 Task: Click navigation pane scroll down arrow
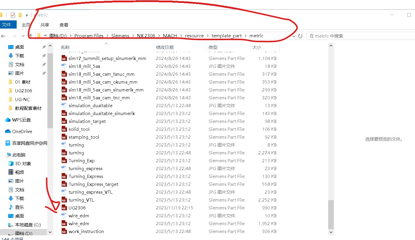pos(50,232)
